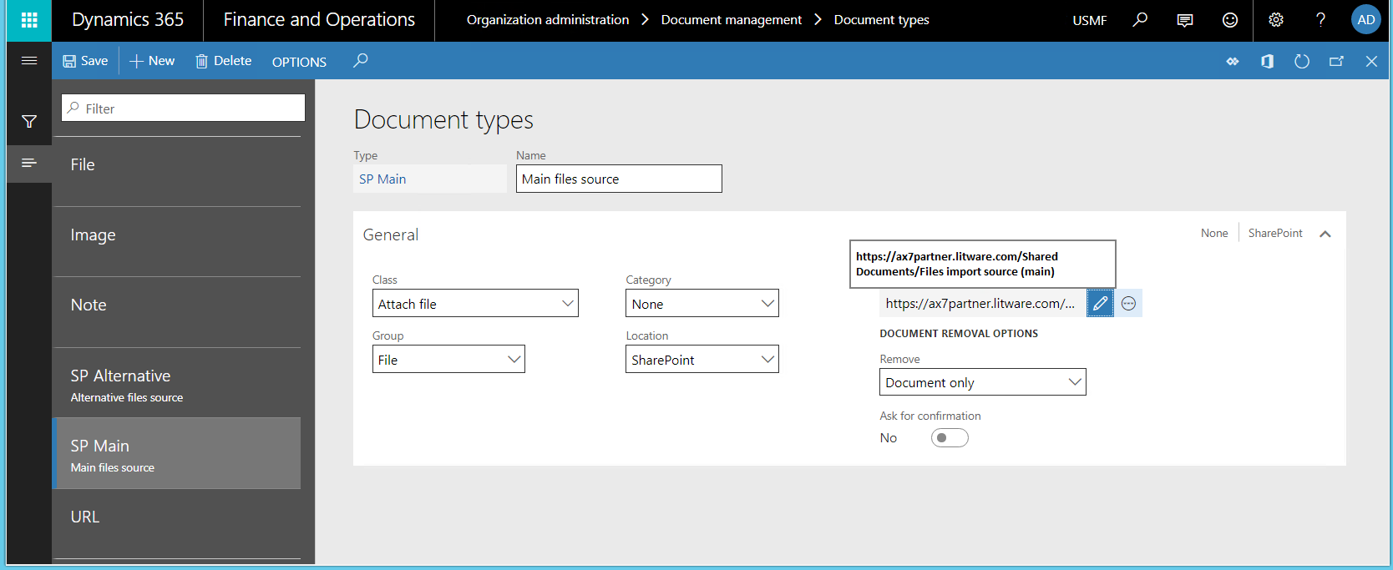Close the Document types form
The width and height of the screenshot is (1393, 570).
point(1371,62)
